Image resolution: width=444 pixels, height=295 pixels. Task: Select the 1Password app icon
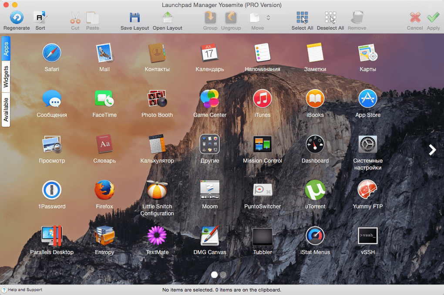pos(52,190)
